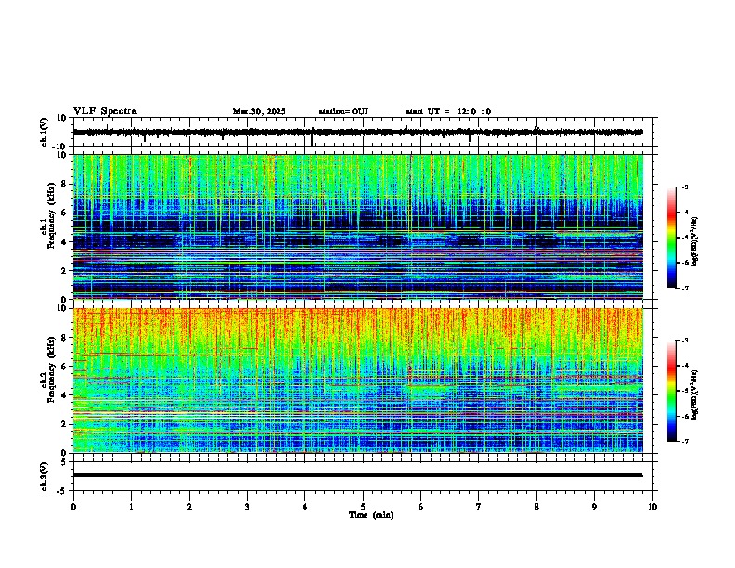Click time axis tick label "9"
735x568 pixels.
pyautogui.click(x=594, y=507)
